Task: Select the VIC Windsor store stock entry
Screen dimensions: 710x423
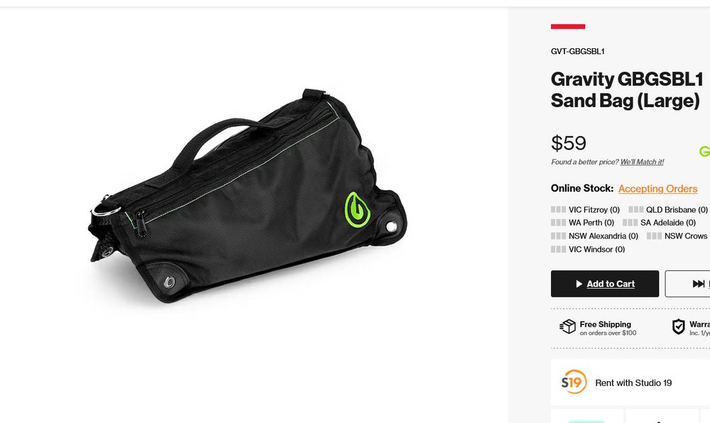Action: (588, 249)
